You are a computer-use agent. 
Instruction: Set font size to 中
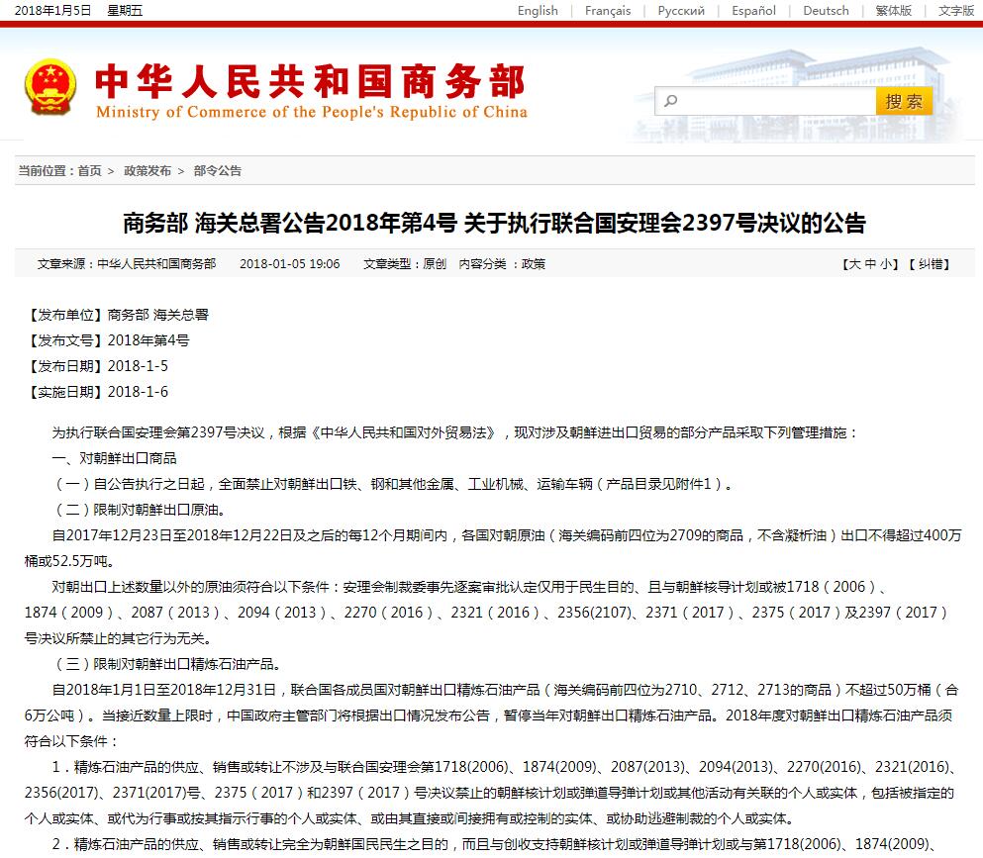[870, 264]
